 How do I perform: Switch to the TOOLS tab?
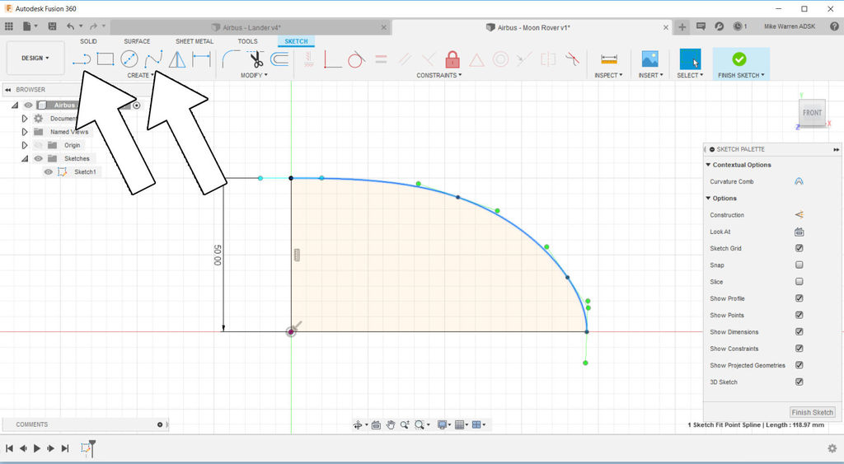click(247, 41)
